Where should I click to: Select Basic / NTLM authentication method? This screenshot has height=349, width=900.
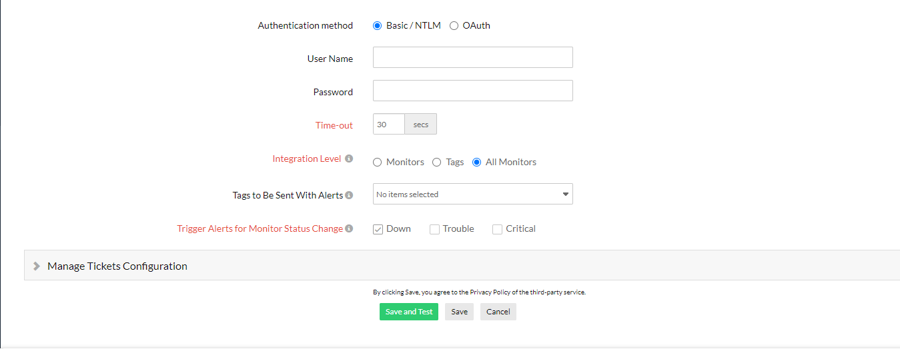[x=378, y=26]
